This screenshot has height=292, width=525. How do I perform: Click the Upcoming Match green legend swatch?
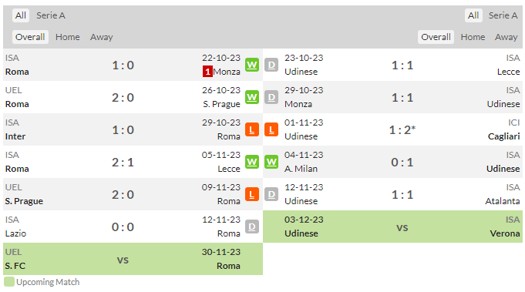[9, 282]
